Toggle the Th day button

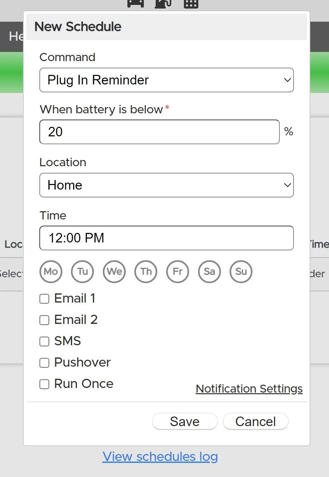click(x=146, y=272)
